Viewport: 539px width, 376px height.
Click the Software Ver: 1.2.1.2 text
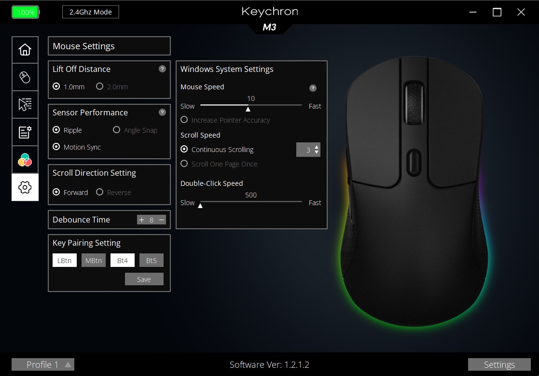pyautogui.click(x=269, y=365)
